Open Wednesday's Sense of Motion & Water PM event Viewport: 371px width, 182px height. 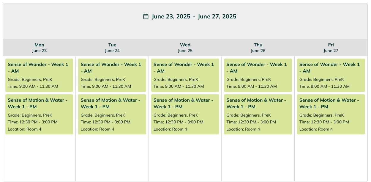coord(185,114)
